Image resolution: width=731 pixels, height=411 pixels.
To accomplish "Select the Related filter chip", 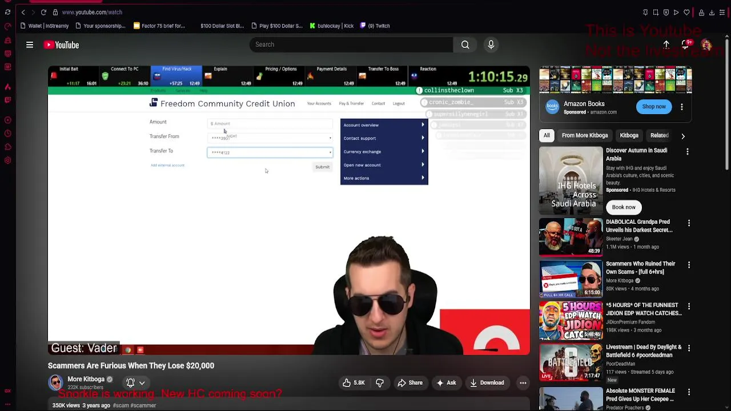I will point(659,136).
